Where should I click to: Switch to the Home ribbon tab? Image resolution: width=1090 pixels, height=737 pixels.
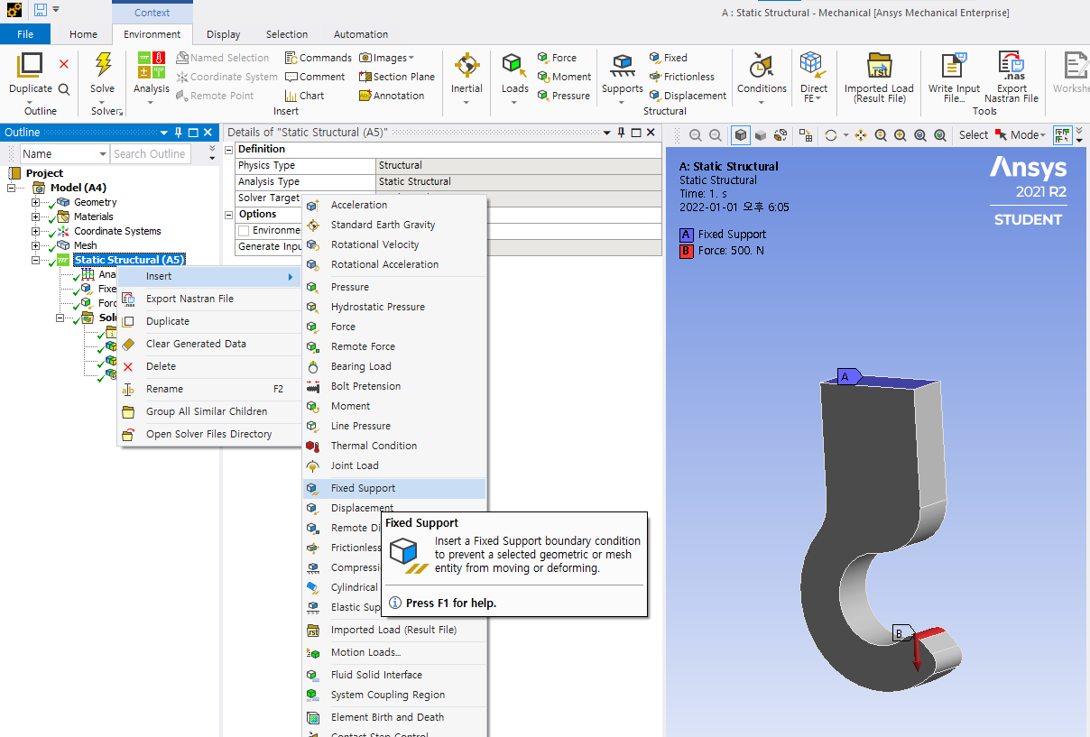[83, 34]
